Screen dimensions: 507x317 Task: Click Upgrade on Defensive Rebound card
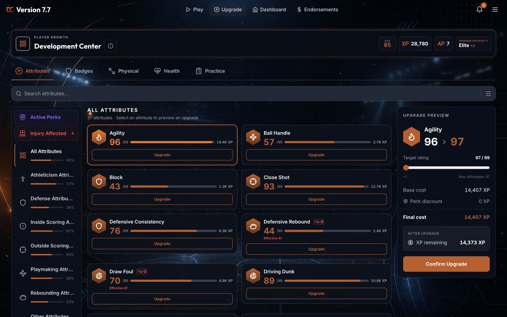[x=317, y=249]
